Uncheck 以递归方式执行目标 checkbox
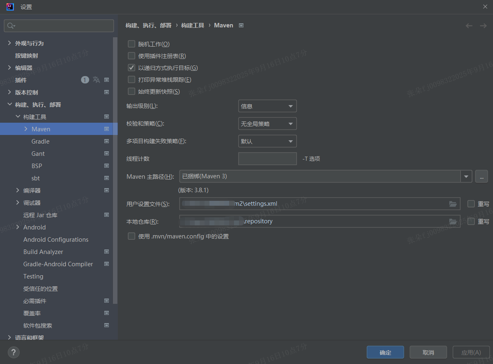This screenshot has width=493, height=364. [131, 67]
